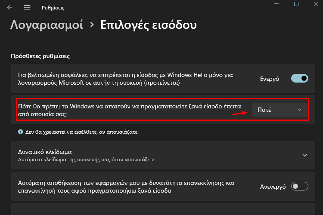
Task: Go back using the arrow icon
Action: click(x=9, y=8)
